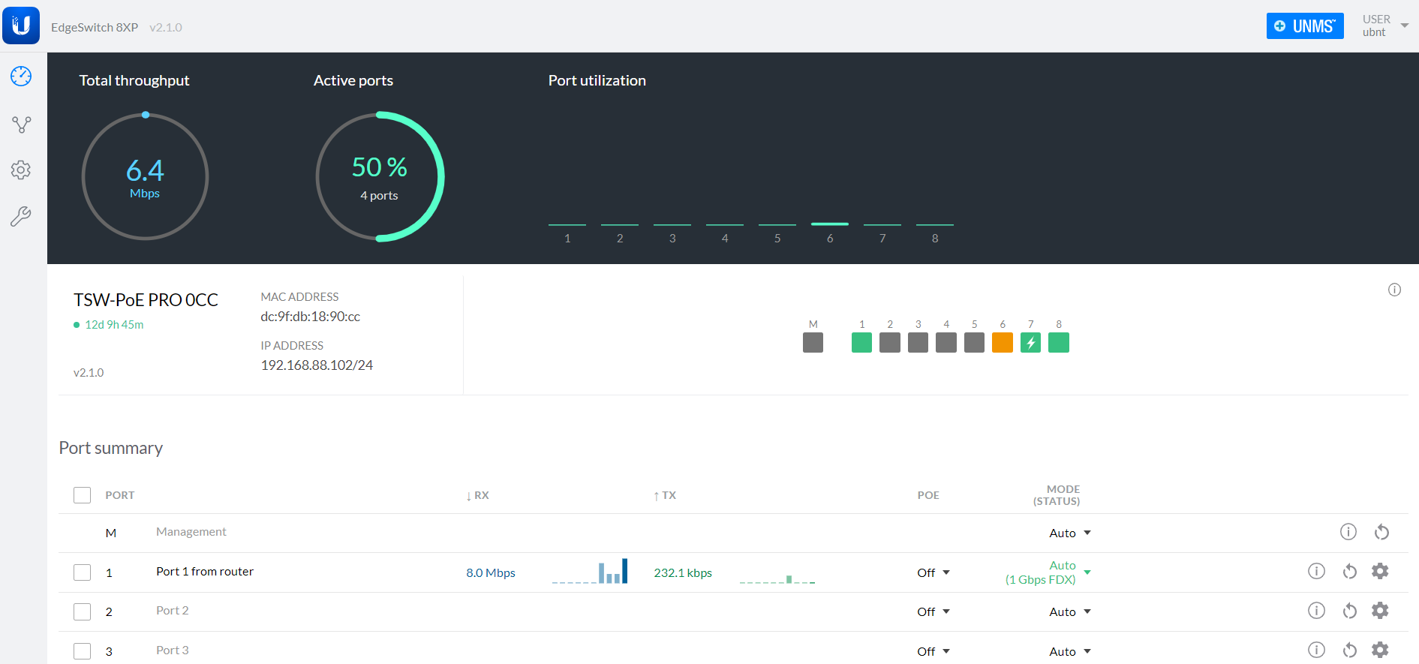
Task: Reset Port 1 from router using reload icon
Action: [x=1349, y=572]
